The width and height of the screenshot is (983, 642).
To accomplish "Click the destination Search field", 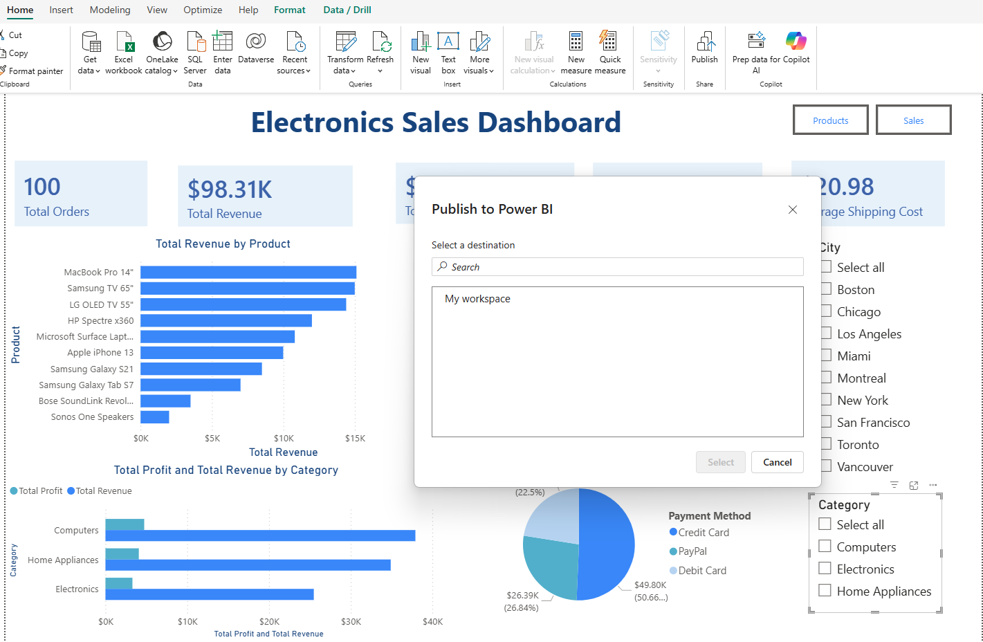I will click(618, 267).
